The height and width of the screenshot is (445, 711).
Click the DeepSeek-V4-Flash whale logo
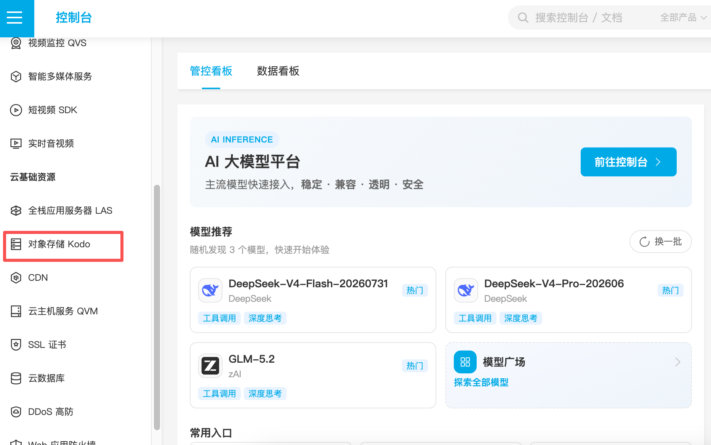tap(210, 290)
